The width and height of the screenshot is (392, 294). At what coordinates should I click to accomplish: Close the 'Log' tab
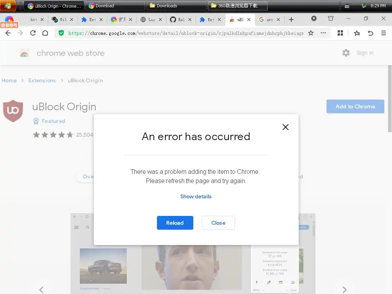click(160, 20)
